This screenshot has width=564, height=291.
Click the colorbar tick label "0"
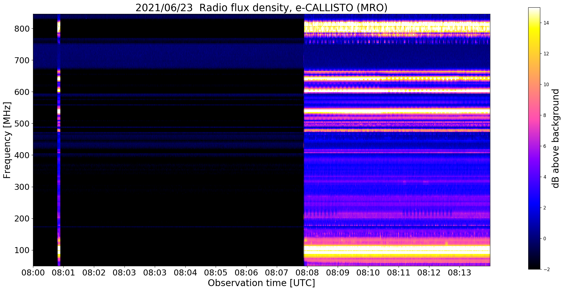pos(545,239)
